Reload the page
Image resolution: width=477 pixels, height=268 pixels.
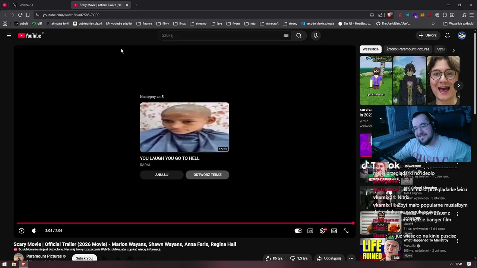[x=20, y=15]
